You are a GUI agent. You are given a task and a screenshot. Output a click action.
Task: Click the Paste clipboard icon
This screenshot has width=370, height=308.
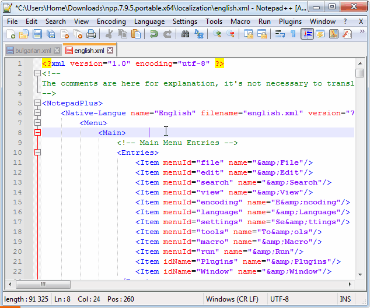pos(135,34)
